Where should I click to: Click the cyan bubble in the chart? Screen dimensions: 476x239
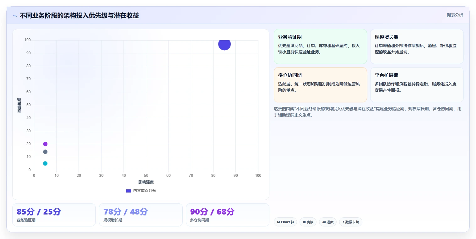pos(45,163)
